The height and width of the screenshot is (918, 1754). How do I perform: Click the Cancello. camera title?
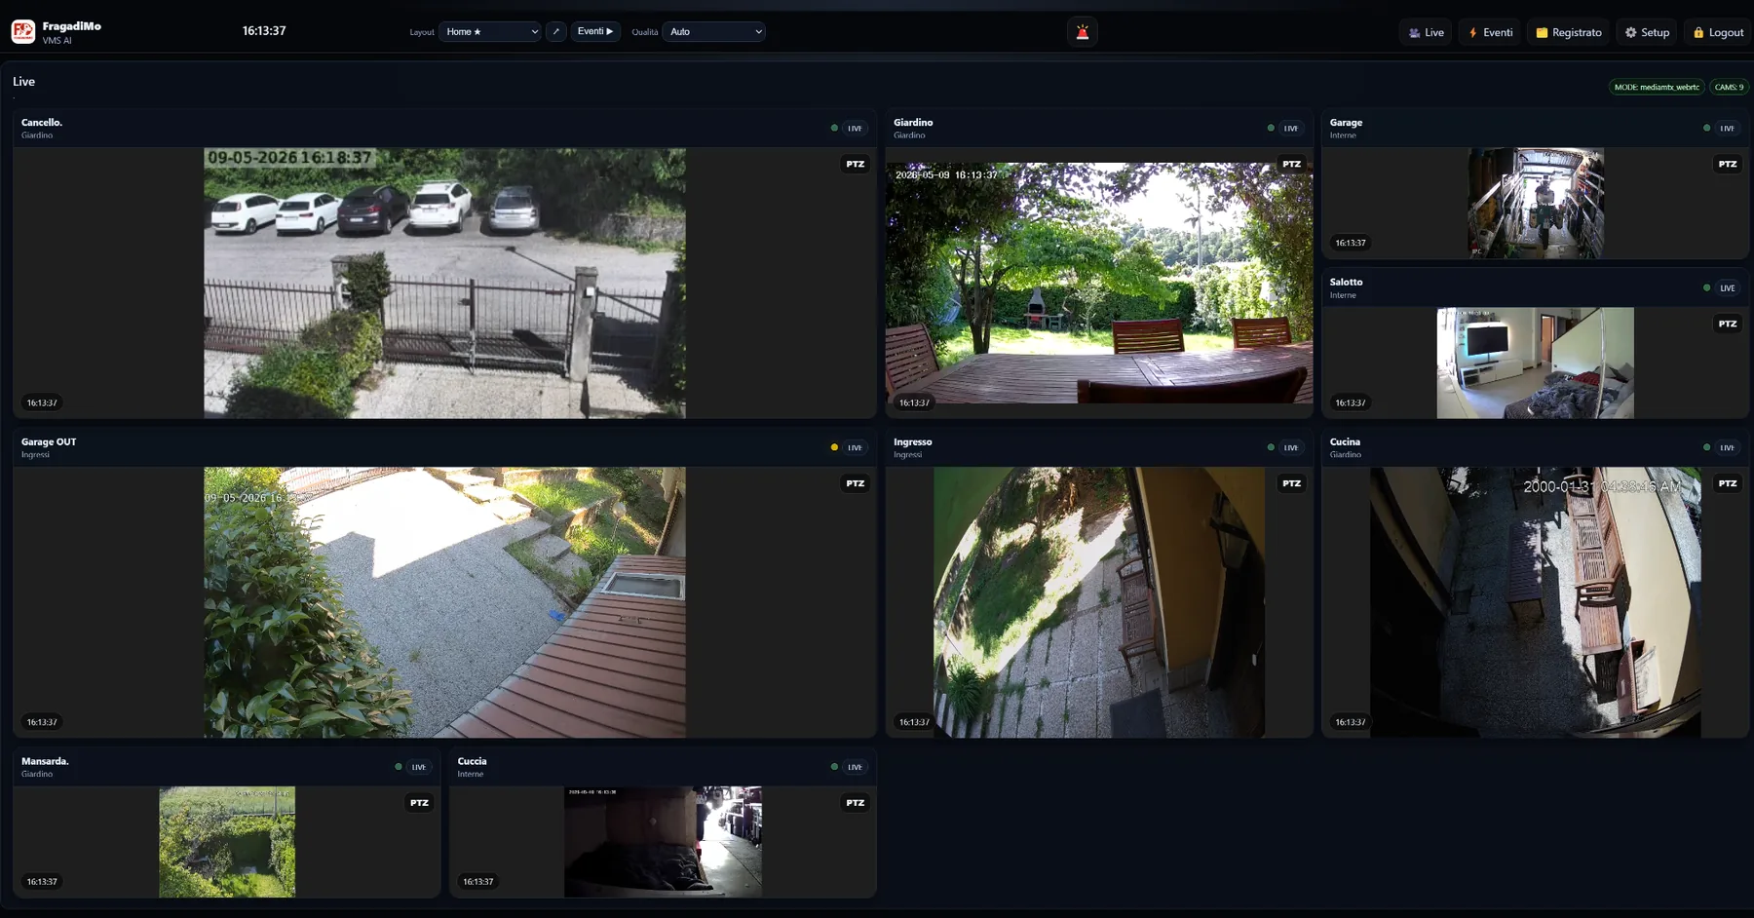coord(42,123)
